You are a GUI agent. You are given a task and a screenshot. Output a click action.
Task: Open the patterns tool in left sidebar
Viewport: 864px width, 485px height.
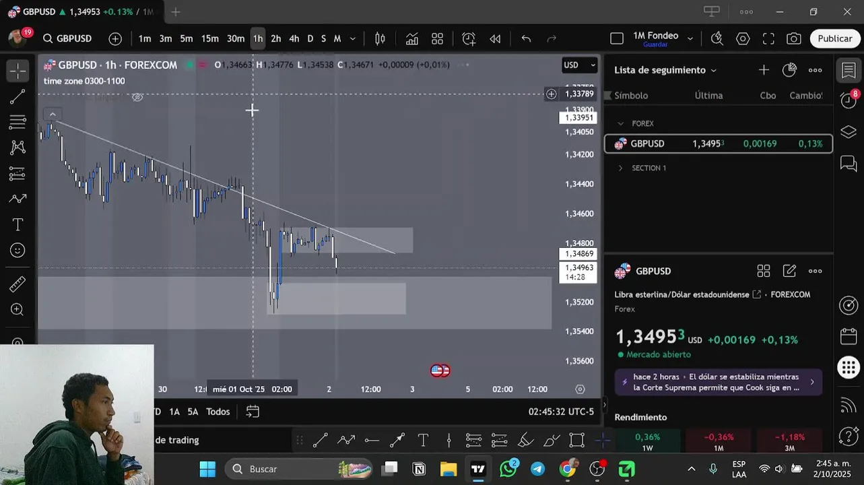18,148
